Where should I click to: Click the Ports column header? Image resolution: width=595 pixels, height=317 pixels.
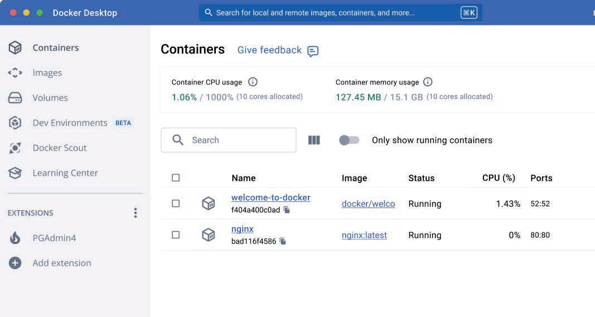tap(541, 178)
